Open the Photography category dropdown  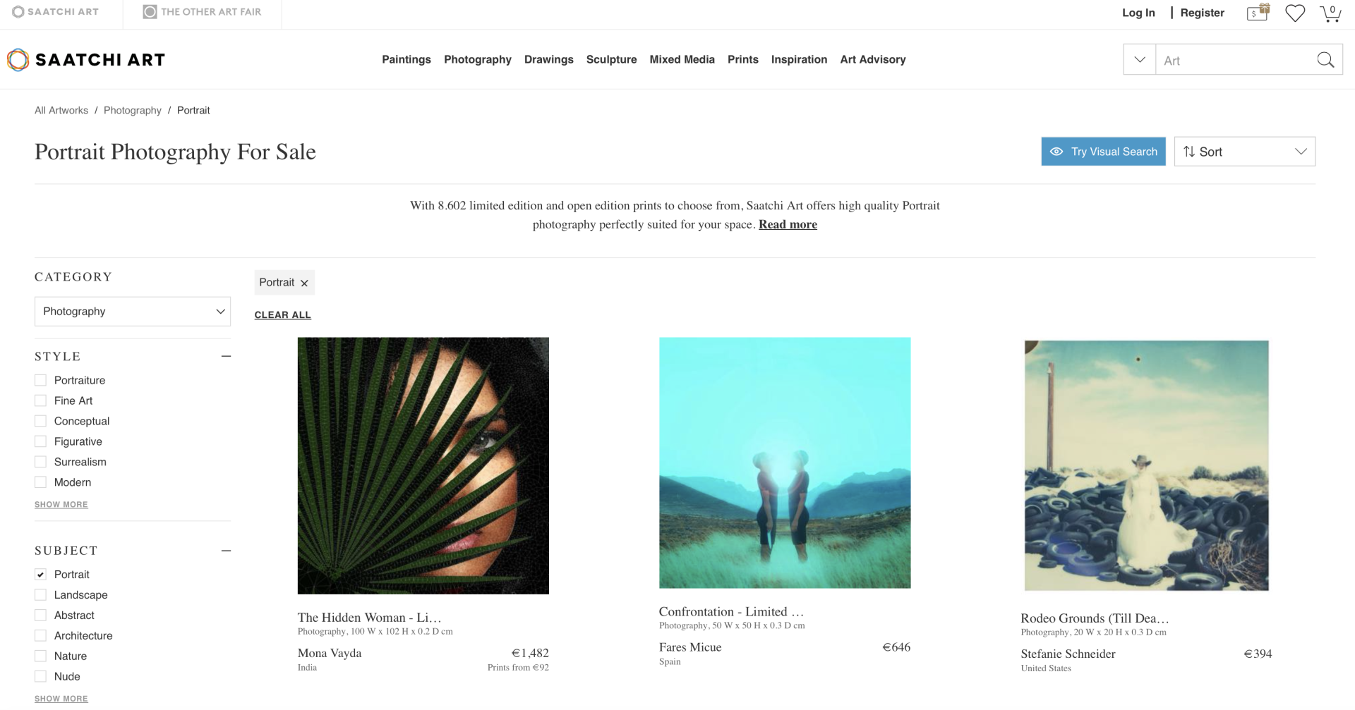pyautogui.click(x=133, y=312)
